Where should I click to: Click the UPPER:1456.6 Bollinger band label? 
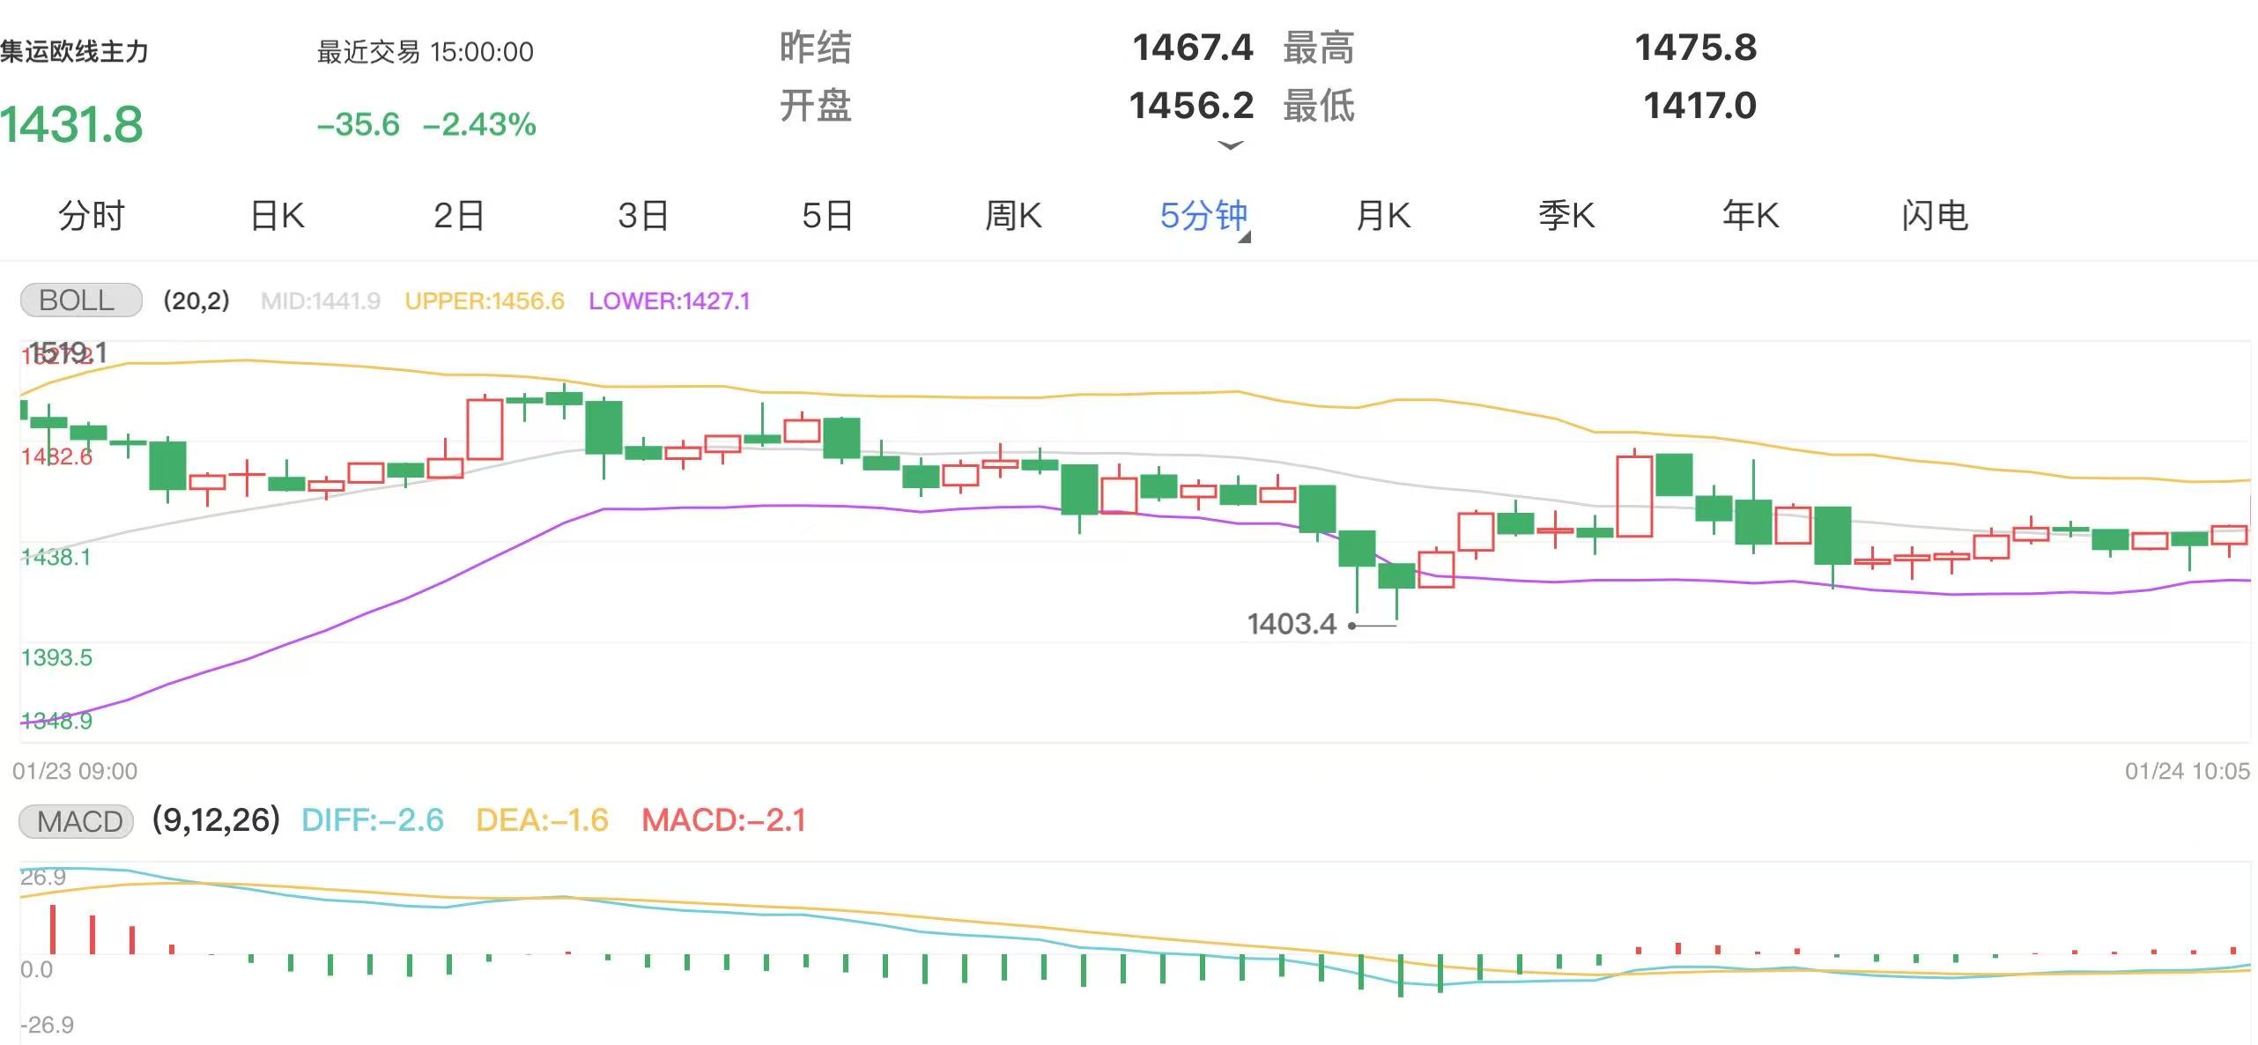pos(484,300)
